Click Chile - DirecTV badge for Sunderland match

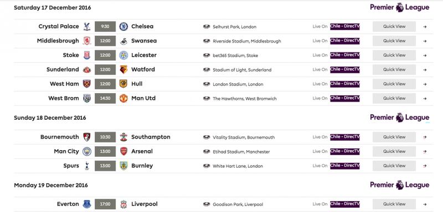[344, 70]
